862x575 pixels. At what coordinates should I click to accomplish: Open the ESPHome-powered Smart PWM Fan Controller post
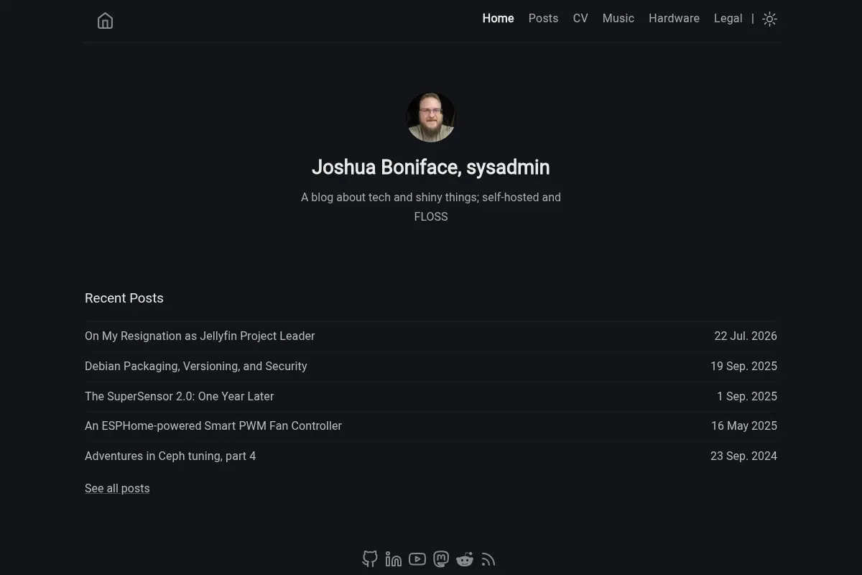tap(213, 425)
